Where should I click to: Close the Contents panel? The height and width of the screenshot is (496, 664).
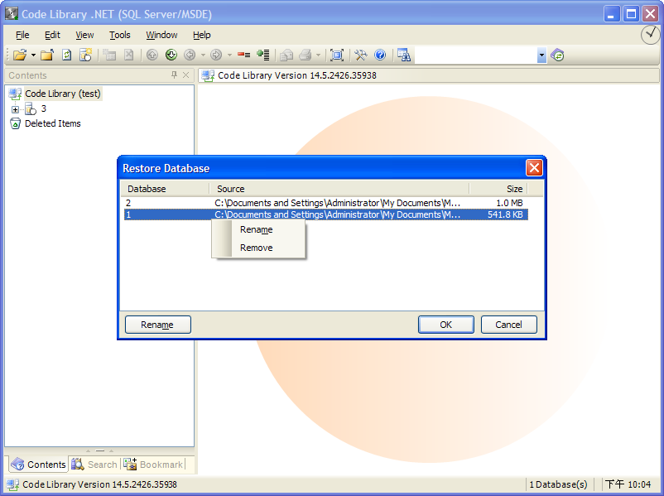186,75
